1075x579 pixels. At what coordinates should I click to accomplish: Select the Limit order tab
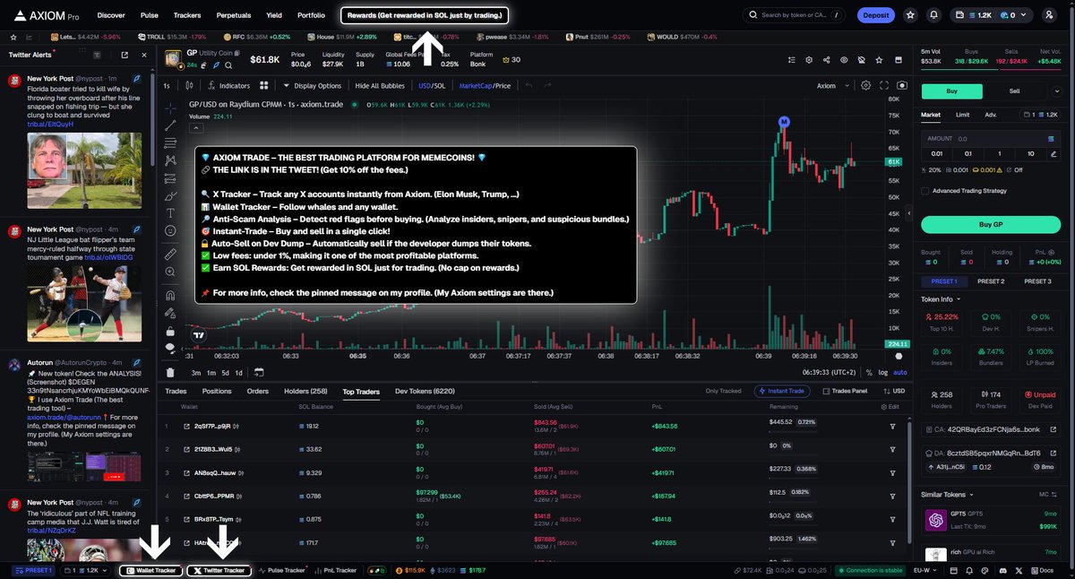962,115
